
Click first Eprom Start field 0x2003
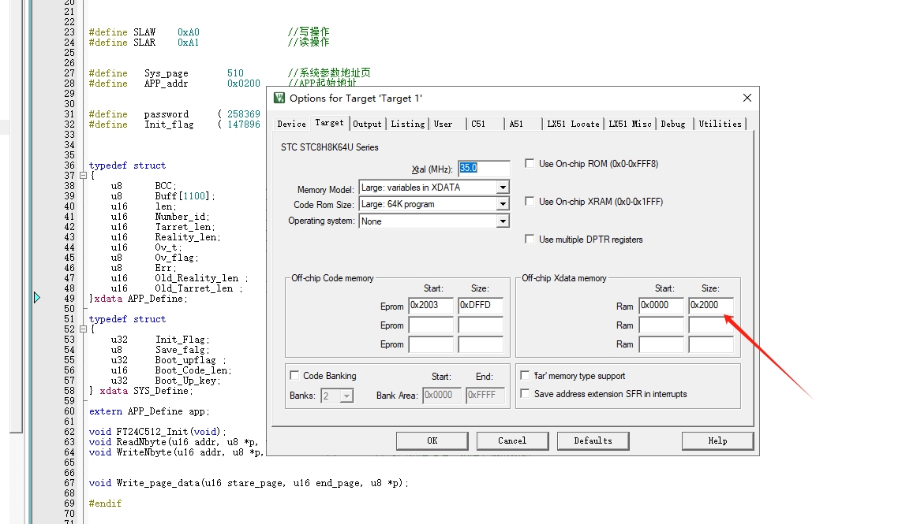(431, 305)
